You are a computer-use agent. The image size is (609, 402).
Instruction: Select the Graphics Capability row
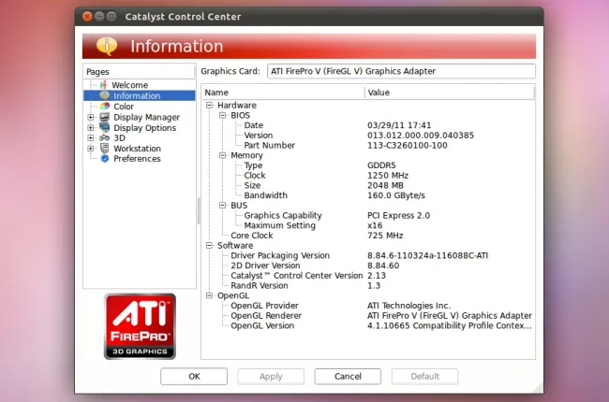point(368,215)
